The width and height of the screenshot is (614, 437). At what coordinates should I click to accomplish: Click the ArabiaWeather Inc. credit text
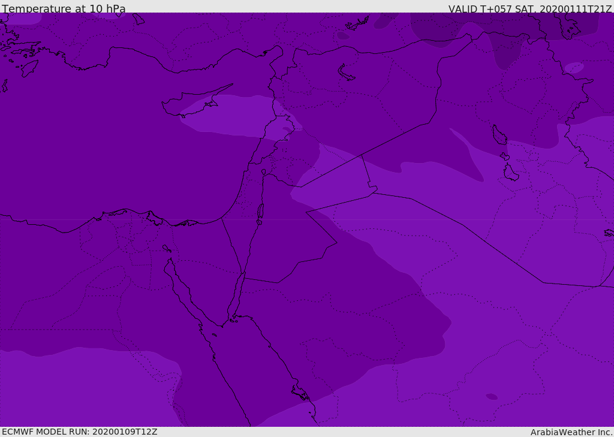point(571,432)
